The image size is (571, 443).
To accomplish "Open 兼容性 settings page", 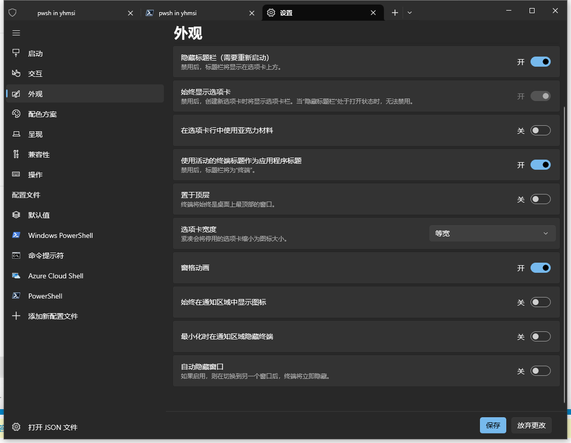I will coord(84,154).
